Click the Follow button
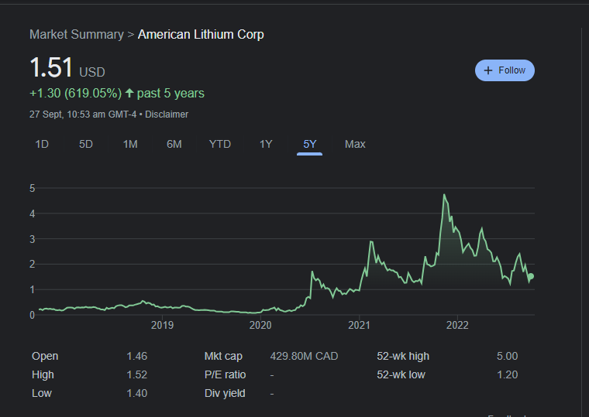Viewport: 589px width, 417px height. click(x=505, y=70)
